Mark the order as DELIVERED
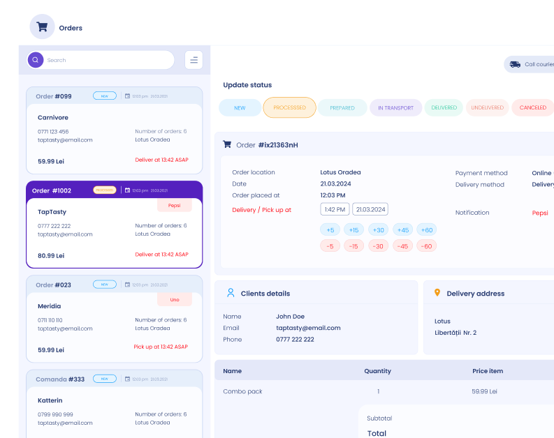The image size is (554, 438). tap(444, 108)
